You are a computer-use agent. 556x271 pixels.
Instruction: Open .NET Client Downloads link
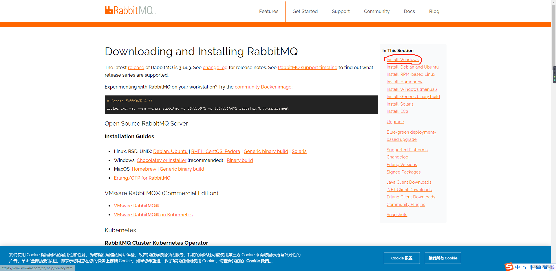click(409, 190)
